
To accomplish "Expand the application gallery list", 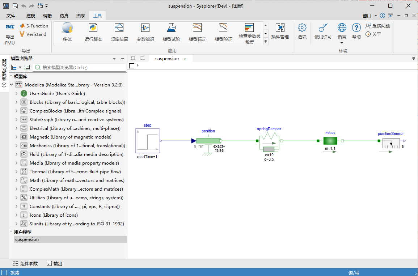I will (x=266, y=42).
